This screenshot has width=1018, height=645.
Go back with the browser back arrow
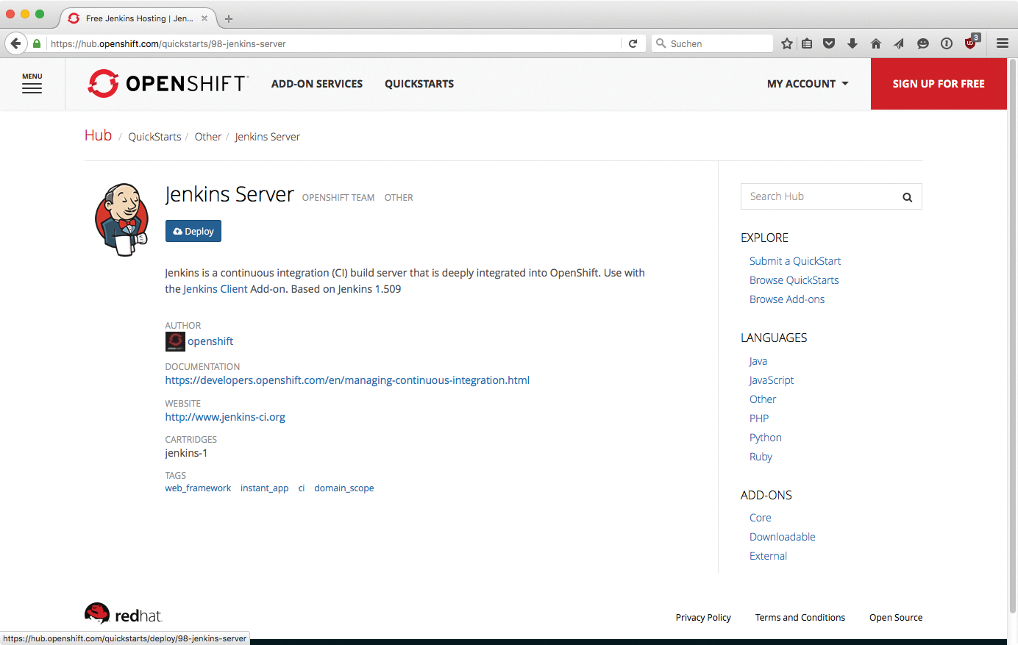pos(16,43)
